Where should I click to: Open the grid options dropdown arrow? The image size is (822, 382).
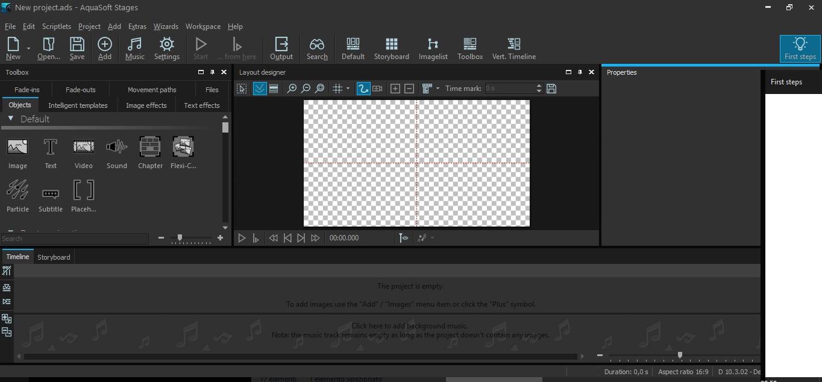point(348,89)
